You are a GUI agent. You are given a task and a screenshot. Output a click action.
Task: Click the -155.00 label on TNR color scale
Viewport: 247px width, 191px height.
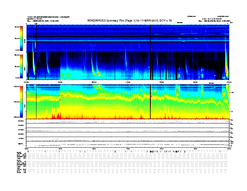[16, 117]
